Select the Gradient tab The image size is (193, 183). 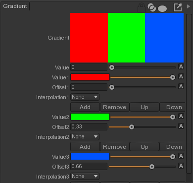pyautogui.click(x=15, y=6)
